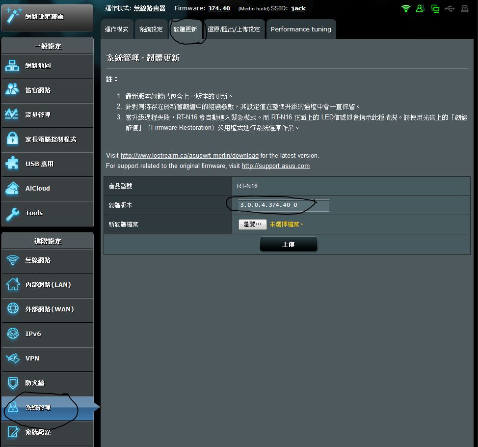The image size is (478, 447).
Task: Switch to the Performance tuning tab
Action: click(301, 29)
